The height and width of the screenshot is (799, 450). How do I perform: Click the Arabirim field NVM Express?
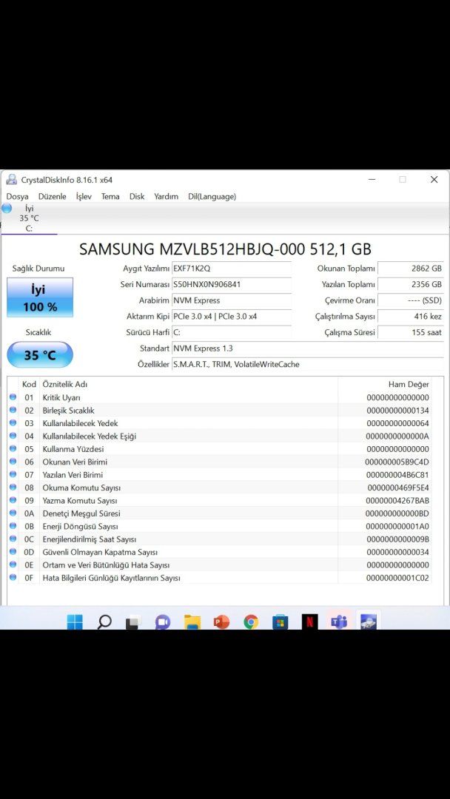click(x=232, y=300)
